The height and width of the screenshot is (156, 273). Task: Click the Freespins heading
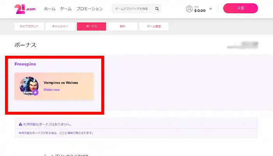[x=25, y=64]
